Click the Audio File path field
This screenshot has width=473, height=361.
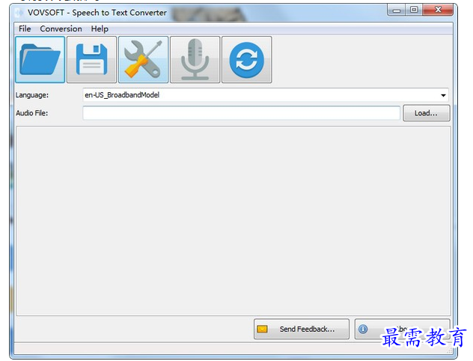(241, 113)
